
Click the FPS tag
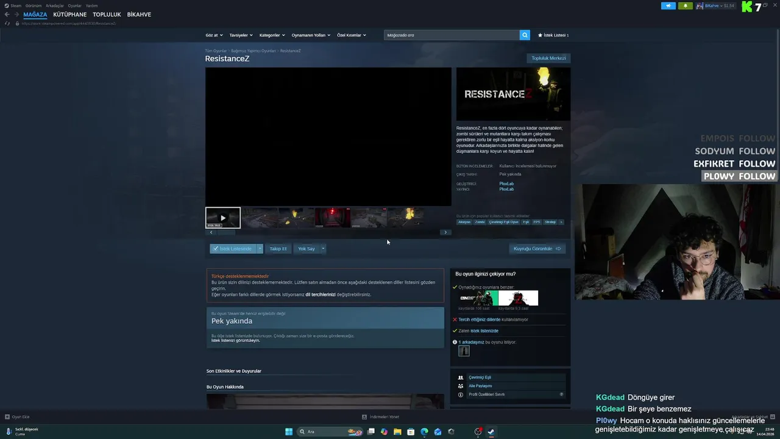pyautogui.click(x=537, y=222)
